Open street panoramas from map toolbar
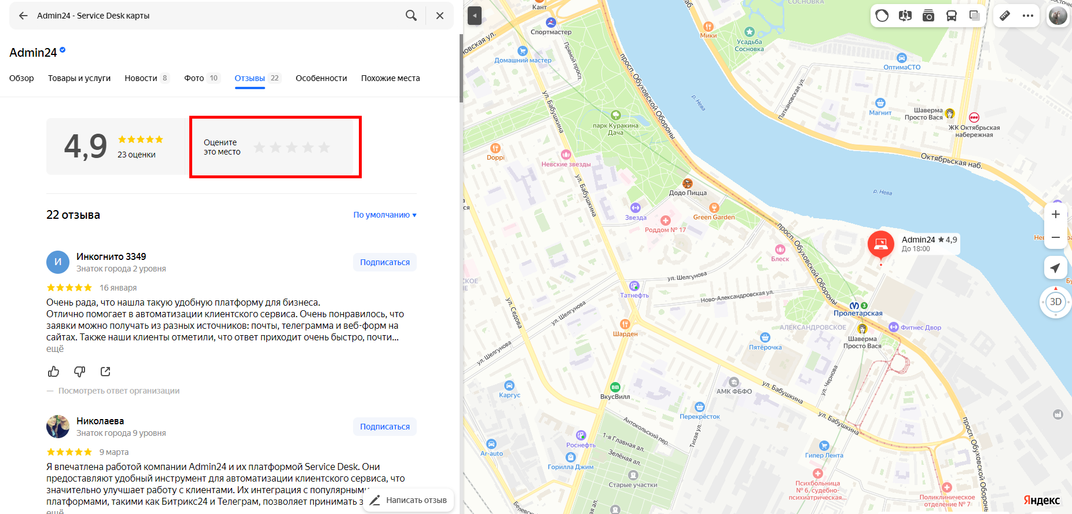Viewport: 1072px width, 514px height. (905, 16)
